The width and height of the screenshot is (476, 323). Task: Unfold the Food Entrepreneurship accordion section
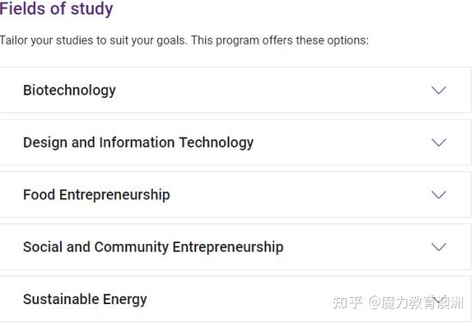pos(235,195)
